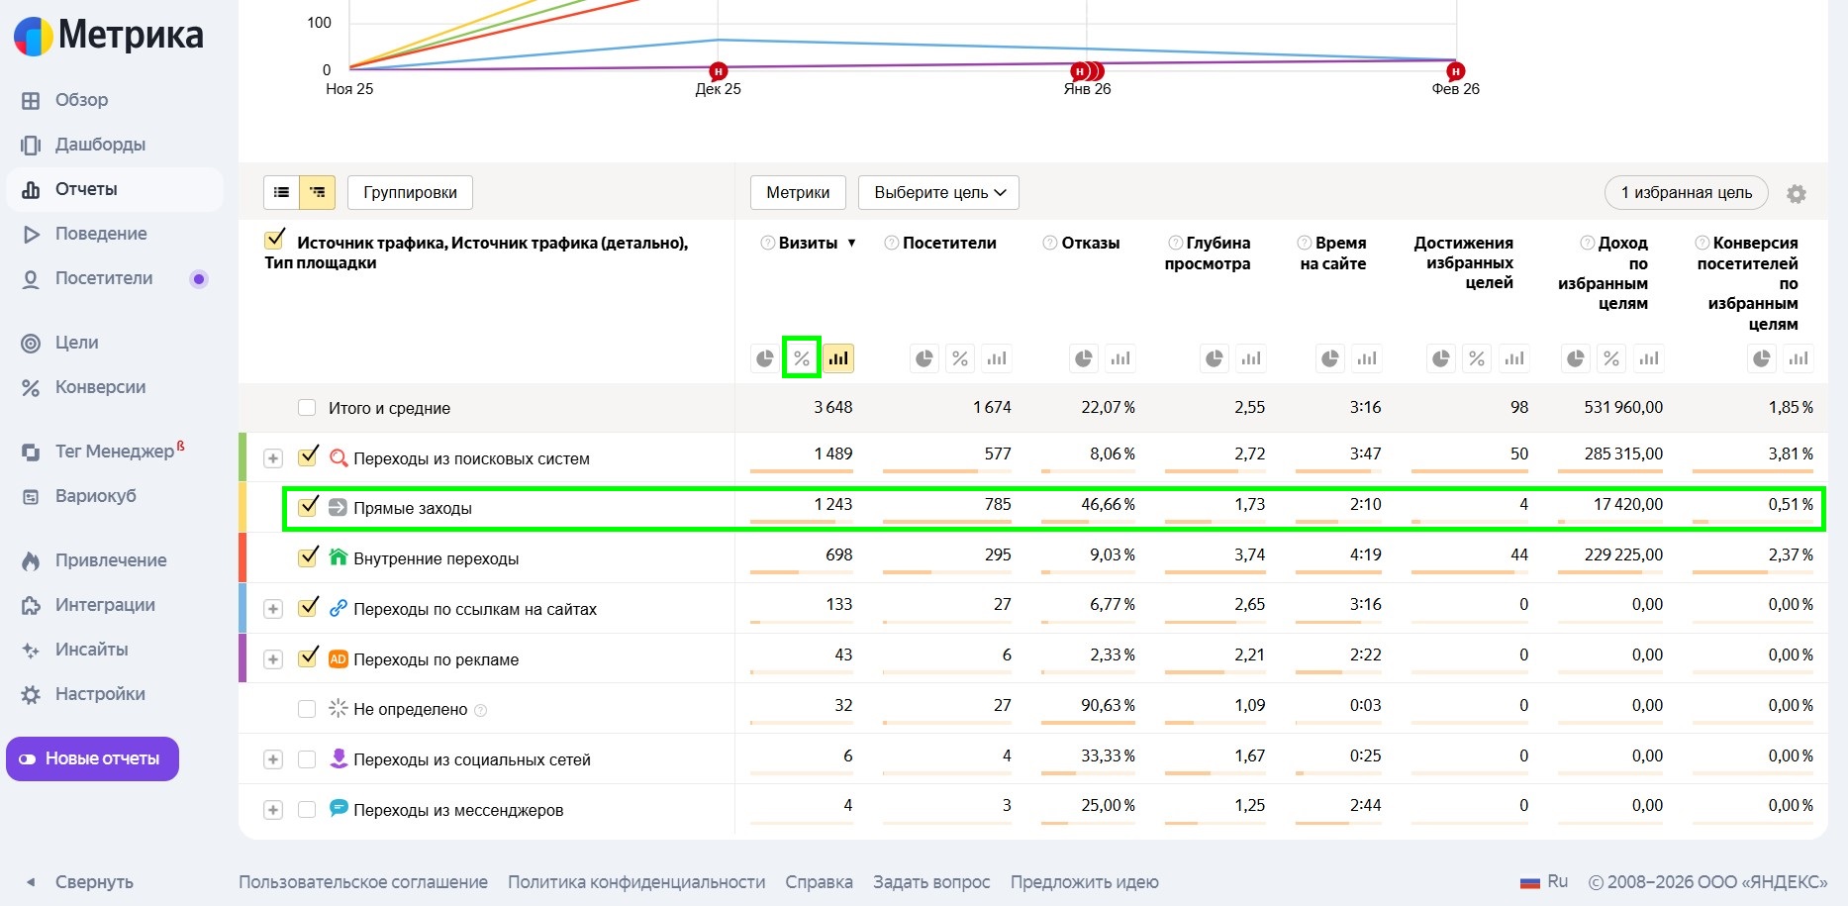The image size is (1848, 906).
Task: Expand Переходы по рекламе row
Action: (273, 659)
